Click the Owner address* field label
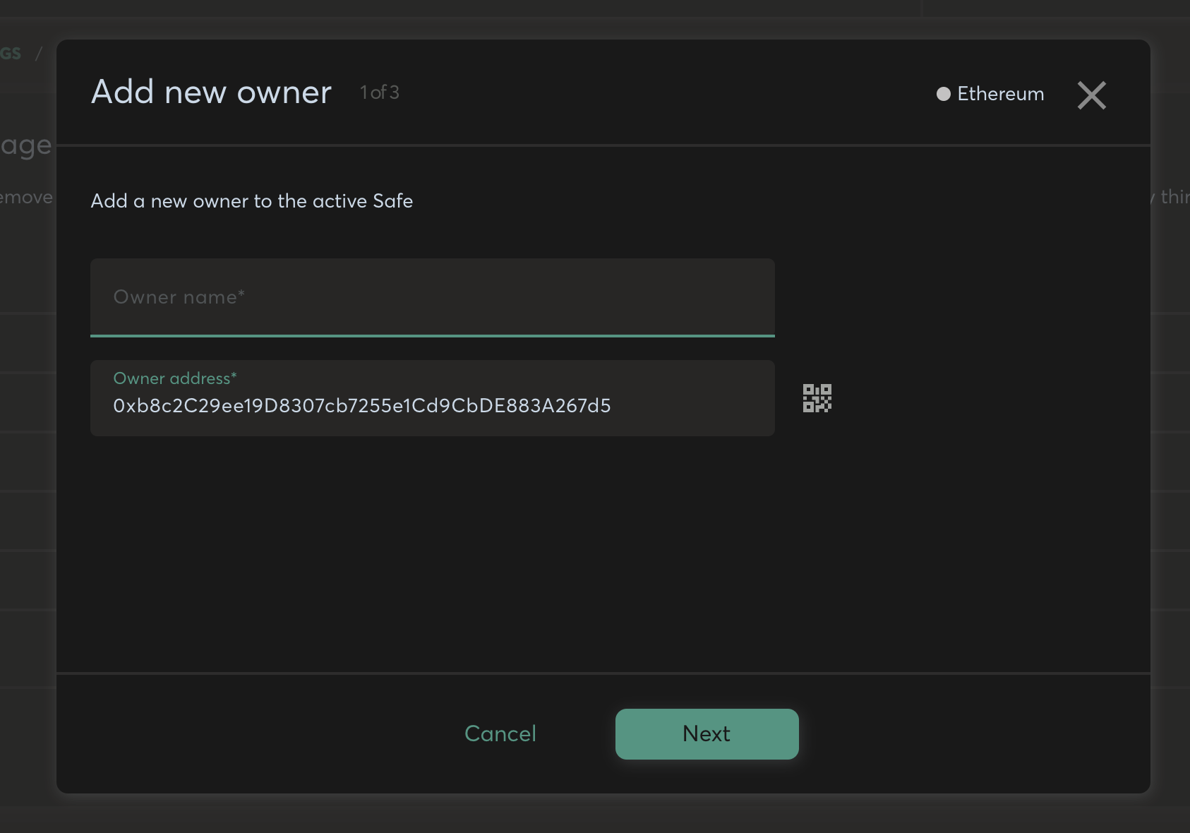1190x833 pixels. pos(174,378)
